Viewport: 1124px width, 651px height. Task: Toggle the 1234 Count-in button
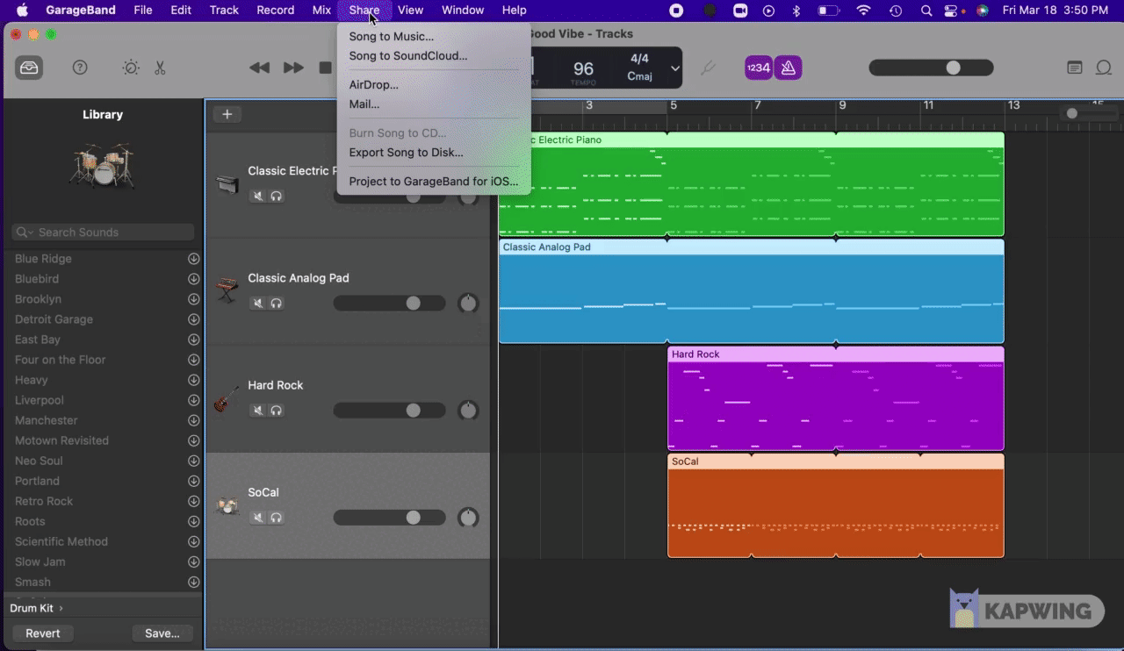point(759,68)
